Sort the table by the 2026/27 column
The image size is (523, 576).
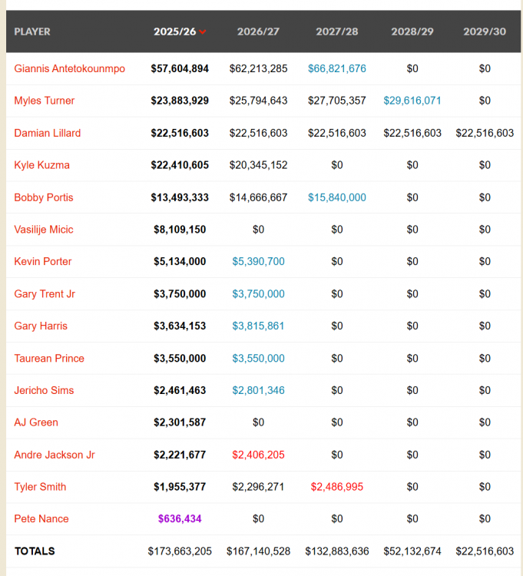point(259,31)
